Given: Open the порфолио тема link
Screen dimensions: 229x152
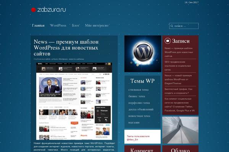Looking at the screenshot, I should point(139,103).
